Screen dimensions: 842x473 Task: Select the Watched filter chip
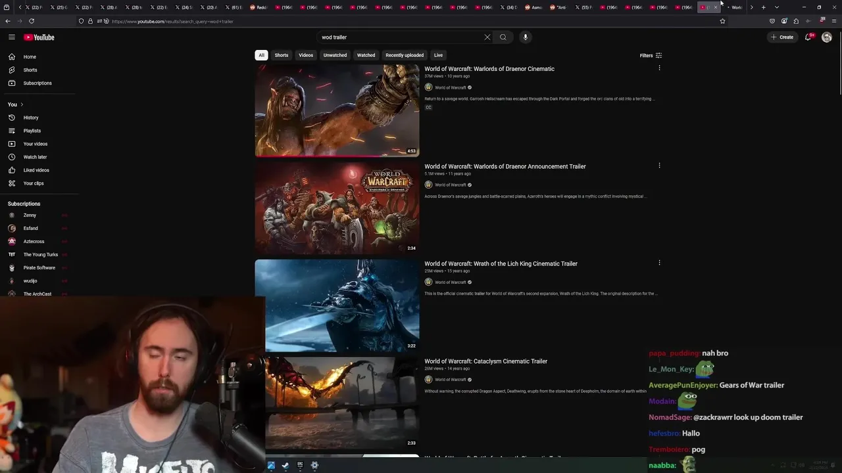coord(366,55)
